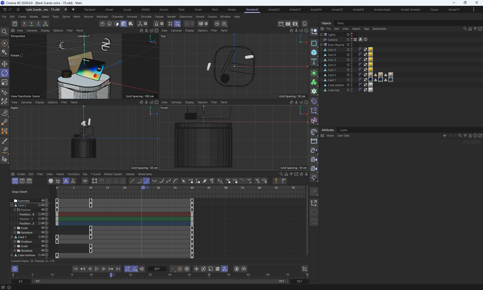Click the Record Active Objects keyframe icon

tap(173, 269)
